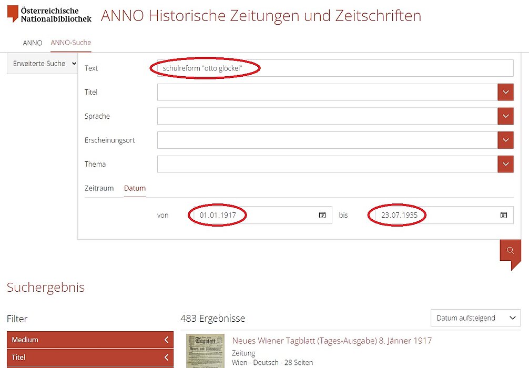529x368 pixels.
Task: Select the Zeitraum tab
Action: [99, 188]
